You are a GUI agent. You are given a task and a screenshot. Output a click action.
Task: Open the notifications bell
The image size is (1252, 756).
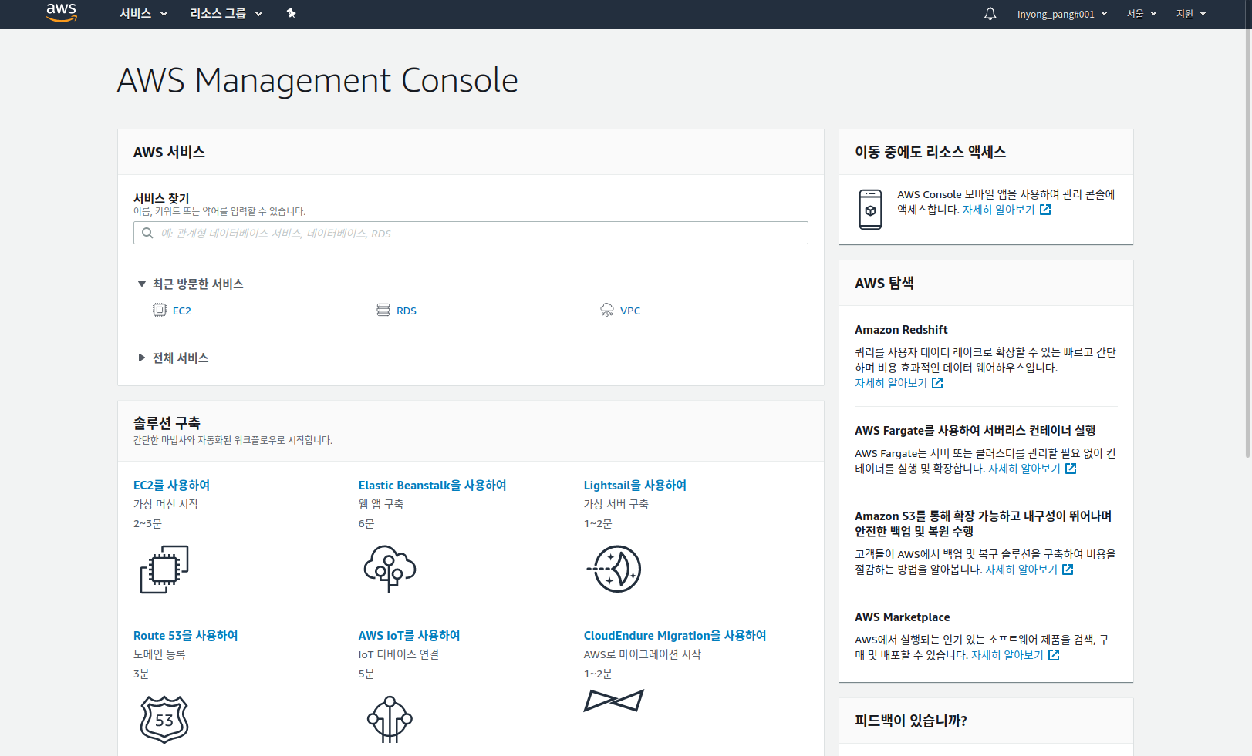click(x=990, y=14)
